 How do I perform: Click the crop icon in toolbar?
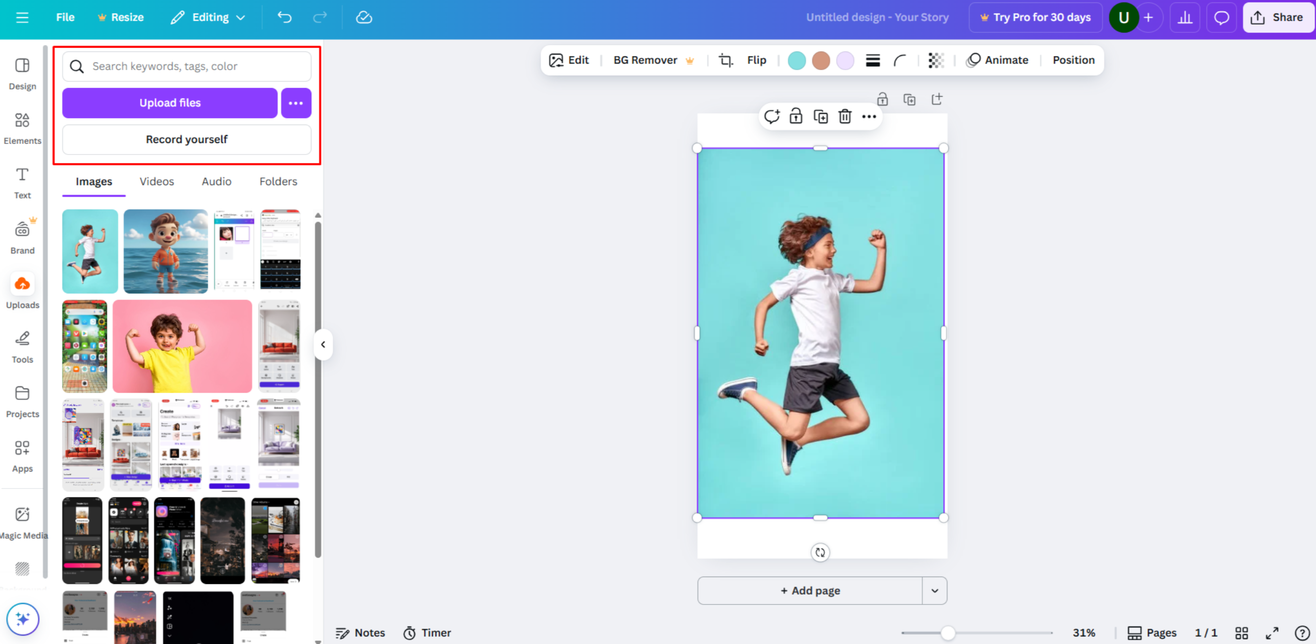[x=726, y=60]
